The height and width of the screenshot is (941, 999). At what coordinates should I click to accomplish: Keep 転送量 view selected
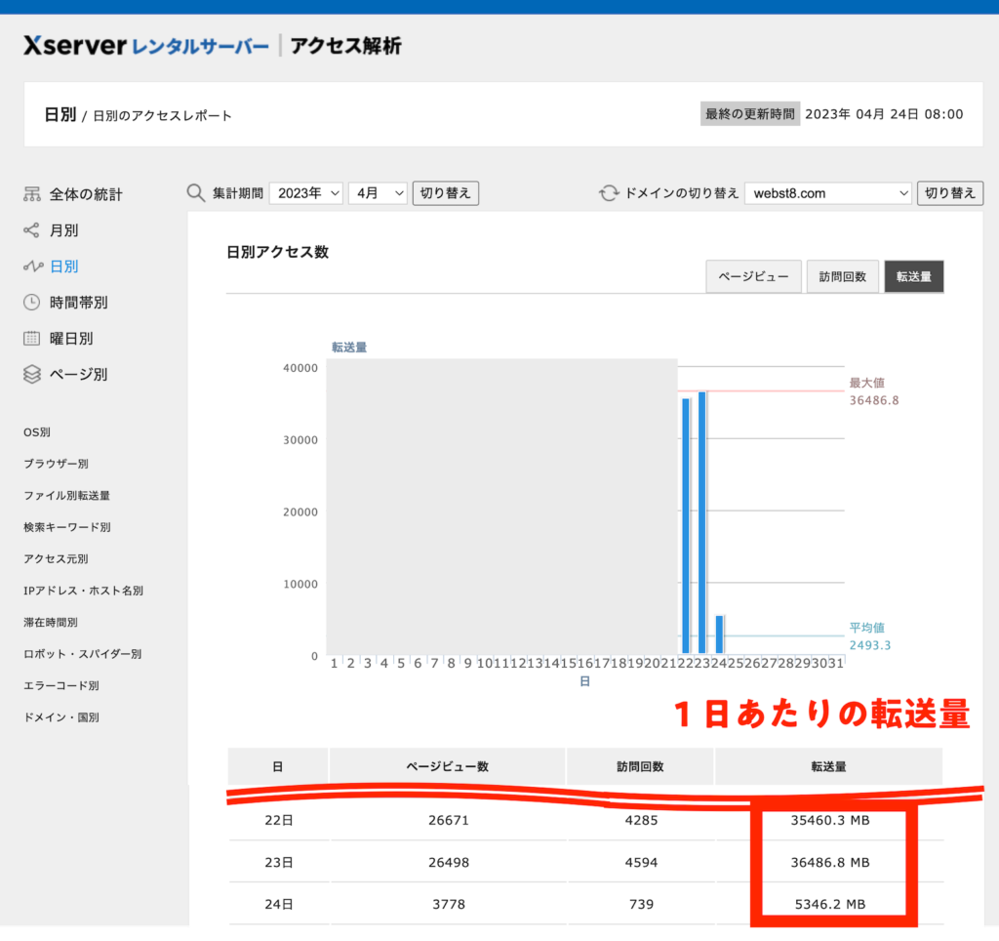tap(913, 276)
